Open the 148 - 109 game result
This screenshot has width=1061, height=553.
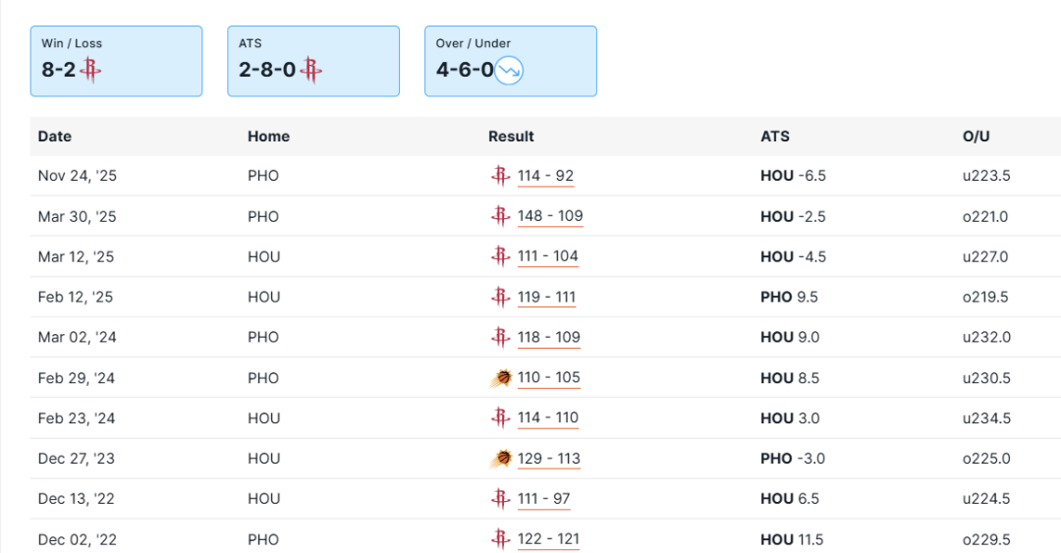[550, 217]
